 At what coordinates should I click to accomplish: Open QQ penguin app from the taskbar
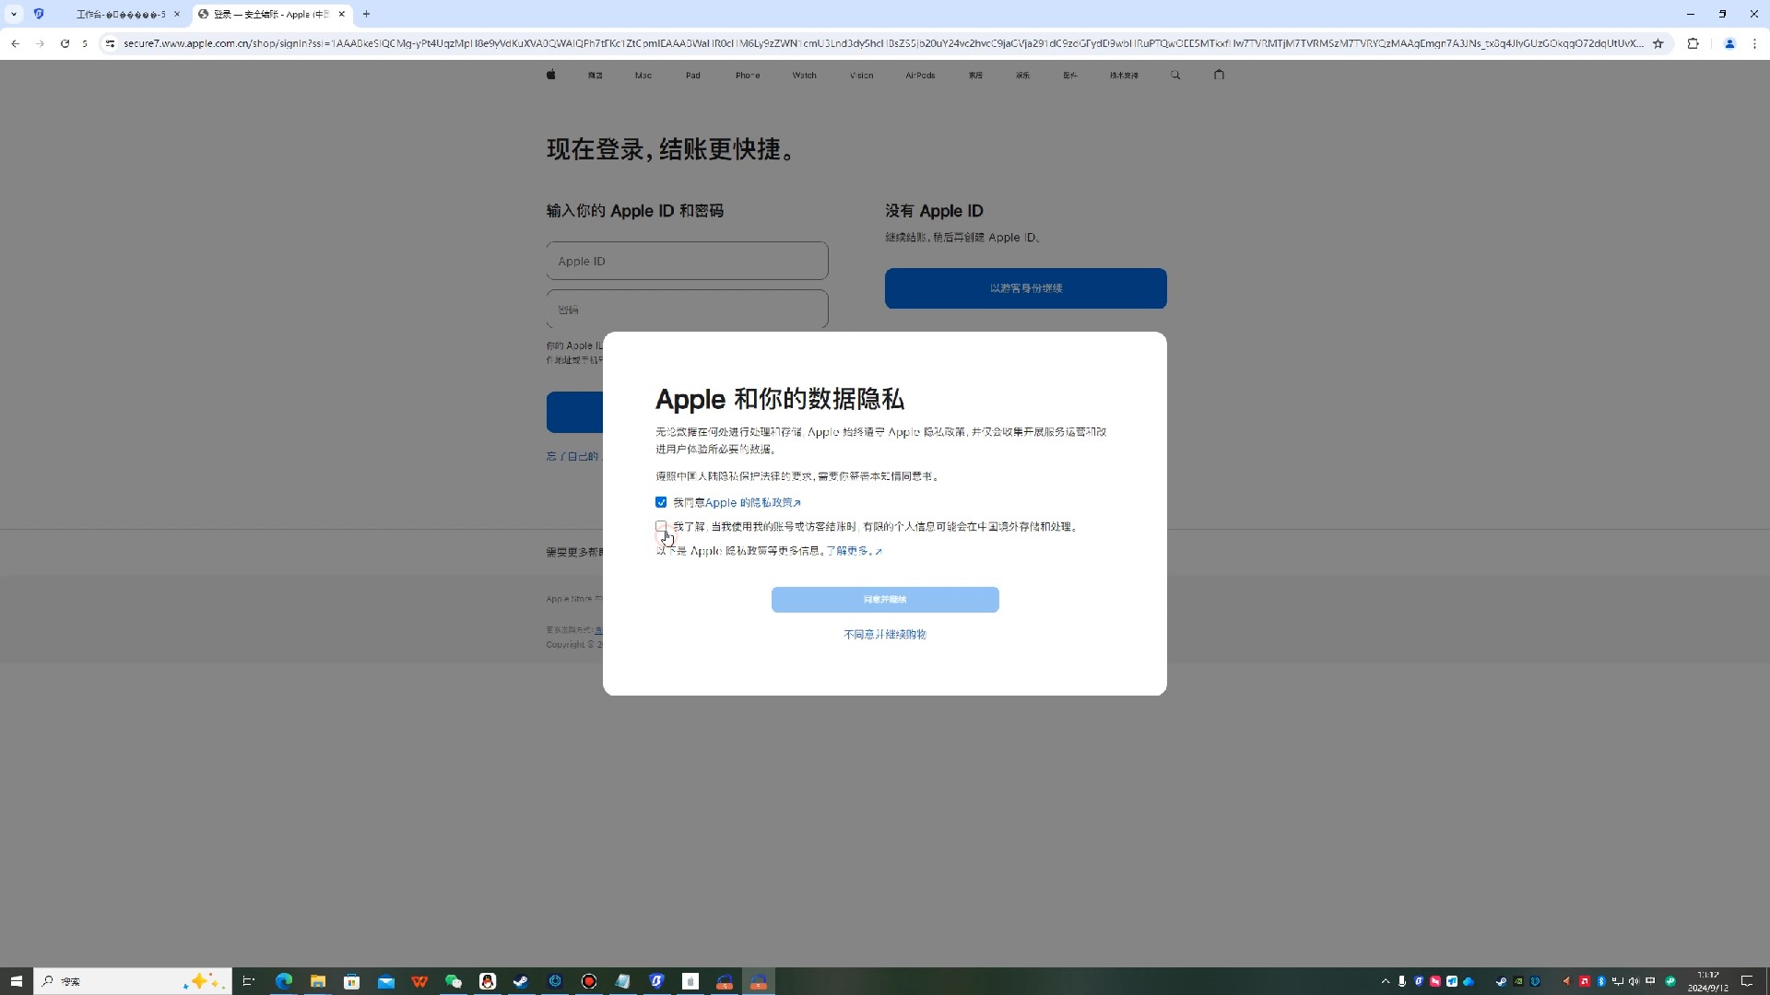coord(487,981)
